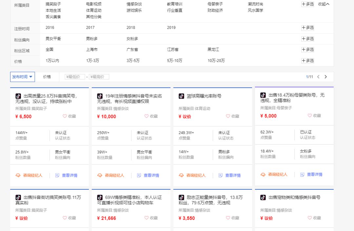Click the 查看详情 document icon on ¥10,000 card

[x=139, y=176]
